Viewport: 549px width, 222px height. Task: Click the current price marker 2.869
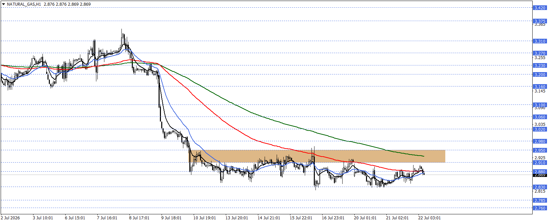tap(540, 175)
